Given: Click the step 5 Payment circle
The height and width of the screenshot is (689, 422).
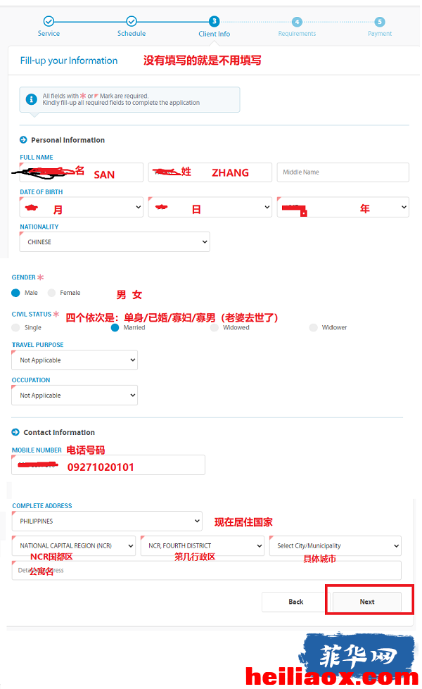Looking at the screenshot, I should point(379,22).
